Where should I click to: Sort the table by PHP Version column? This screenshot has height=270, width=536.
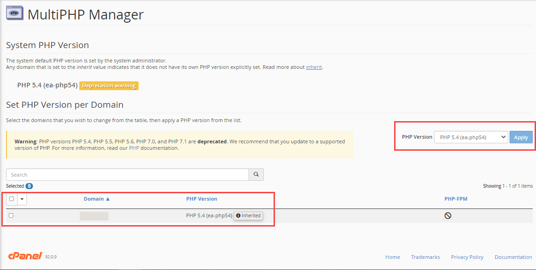(202, 199)
